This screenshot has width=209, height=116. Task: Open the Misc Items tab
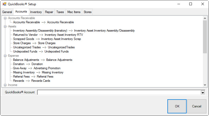coord(74,12)
